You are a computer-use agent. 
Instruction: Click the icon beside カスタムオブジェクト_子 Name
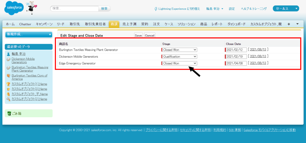8,94
